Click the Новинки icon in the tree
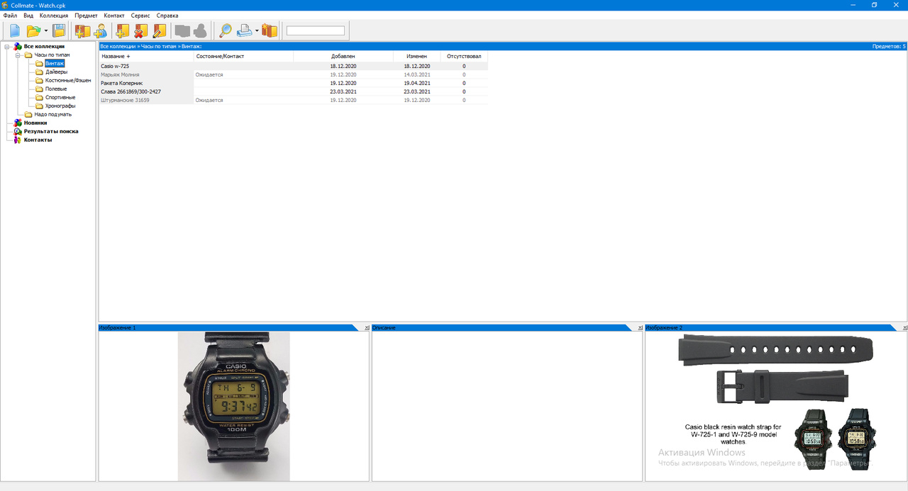The width and height of the screenshot is (908, 491). point(18,123)
